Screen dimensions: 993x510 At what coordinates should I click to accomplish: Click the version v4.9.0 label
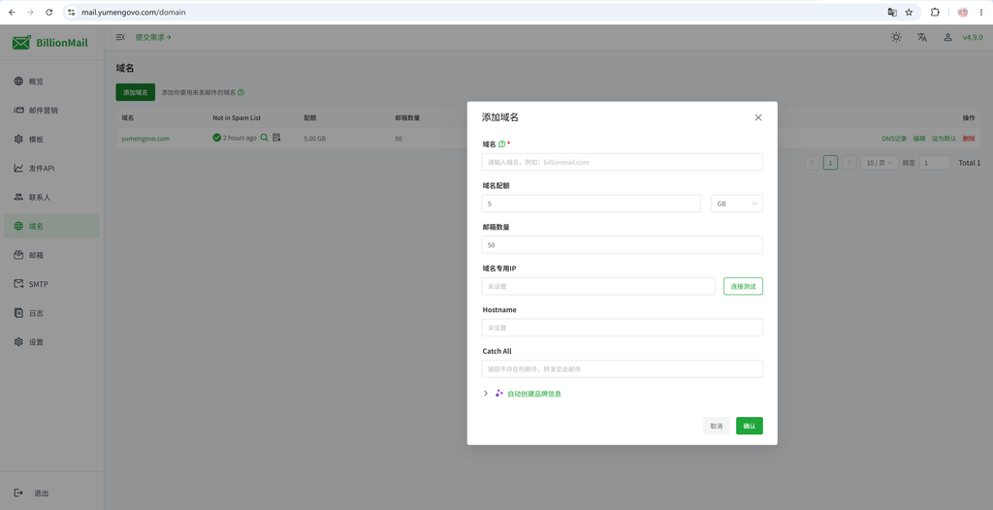(x=973, y=38)
